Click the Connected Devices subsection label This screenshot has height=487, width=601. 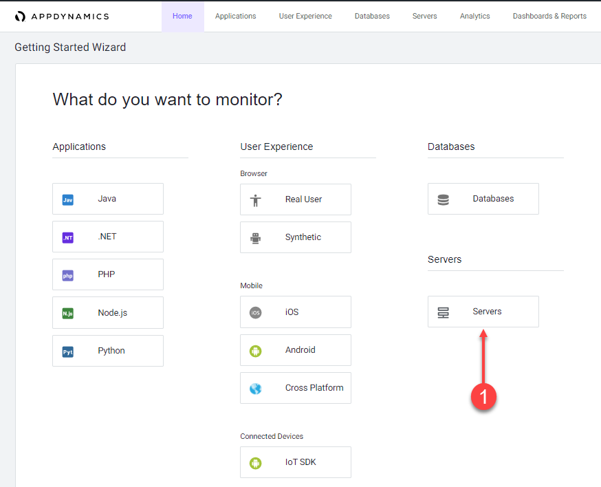(x=272, y=436)
